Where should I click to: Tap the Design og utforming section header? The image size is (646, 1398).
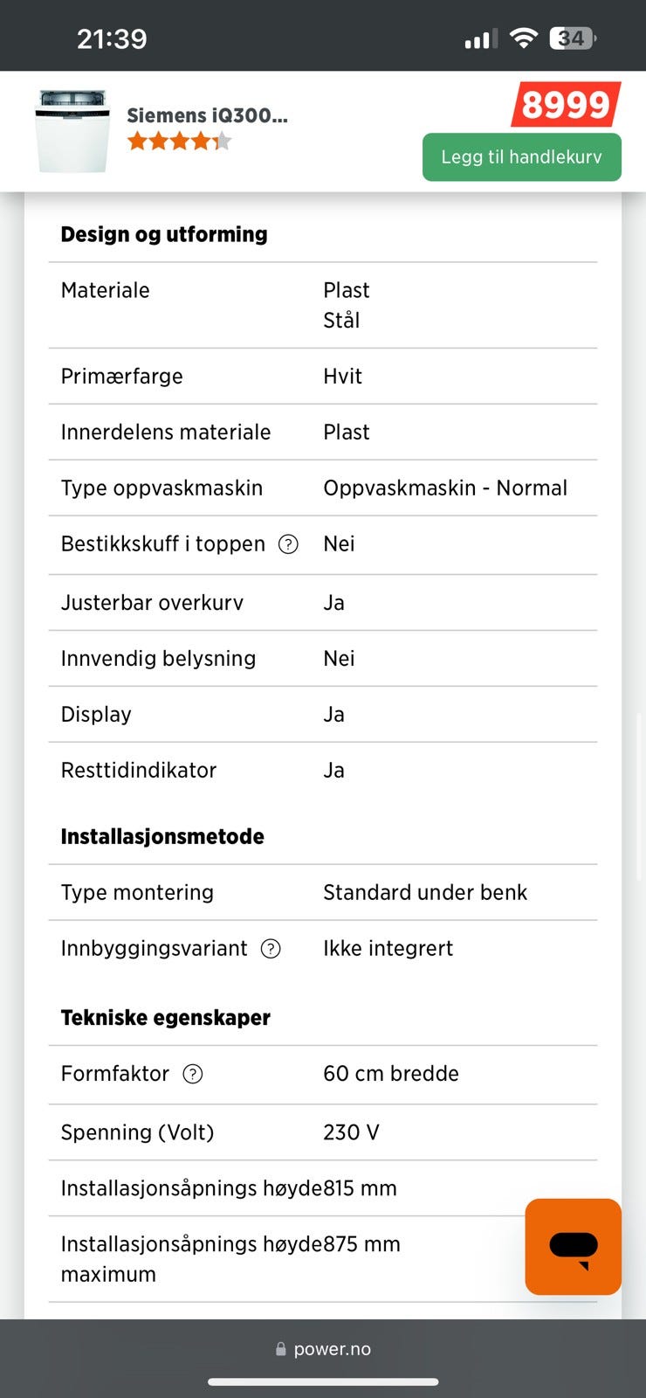tap(164, 234)
